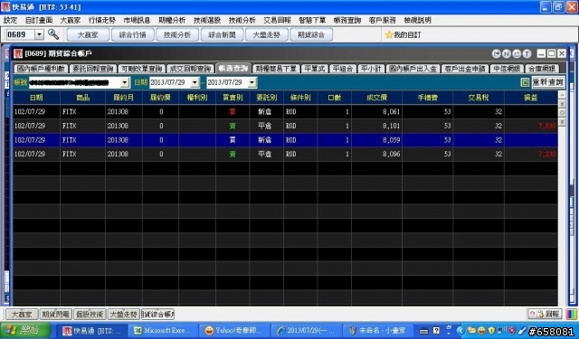Click the 綜合新聞 toolbar button
Viewport: 579px width, 339px height.
[x=222, y=34]
